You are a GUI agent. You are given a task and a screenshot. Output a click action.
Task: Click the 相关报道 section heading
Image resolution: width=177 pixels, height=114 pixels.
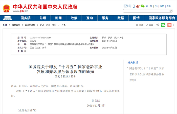[x=133, y=62]
